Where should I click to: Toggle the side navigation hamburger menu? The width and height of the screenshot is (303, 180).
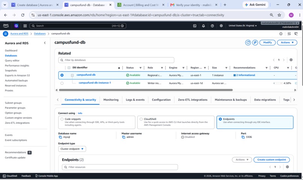point(5,34)
